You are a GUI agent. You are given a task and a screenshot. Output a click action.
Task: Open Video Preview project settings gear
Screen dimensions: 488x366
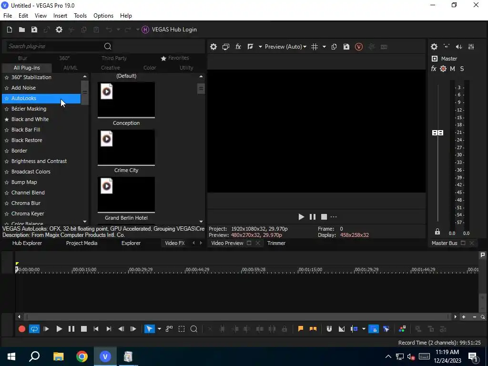tap(213, 47)
